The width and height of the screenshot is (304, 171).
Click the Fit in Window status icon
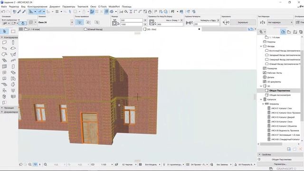46,164
